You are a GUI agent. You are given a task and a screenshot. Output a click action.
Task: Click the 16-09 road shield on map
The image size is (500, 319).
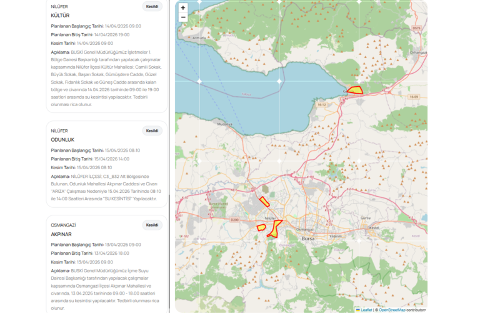click(414, 97)
